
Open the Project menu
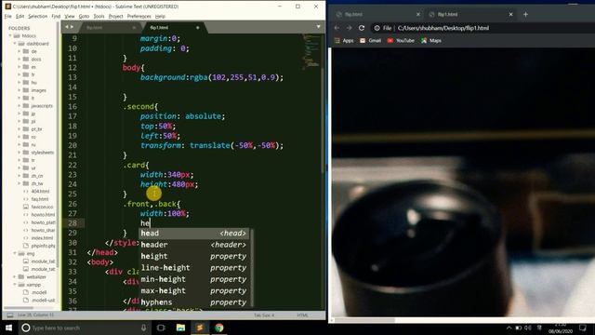pyautogui.click(x=115, y=17)
